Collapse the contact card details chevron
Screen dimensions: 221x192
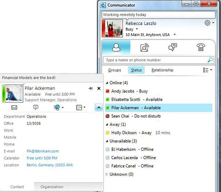(98, 108)
